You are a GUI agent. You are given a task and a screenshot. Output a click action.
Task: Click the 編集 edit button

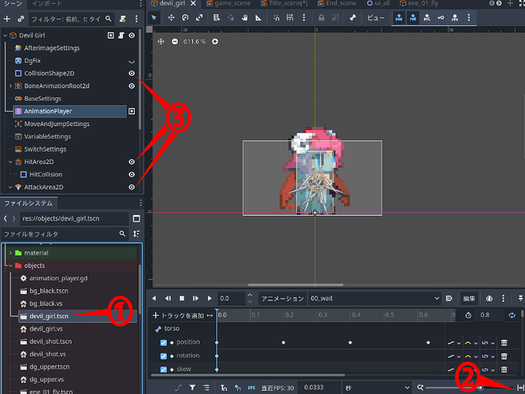click(x=469, y=299)
